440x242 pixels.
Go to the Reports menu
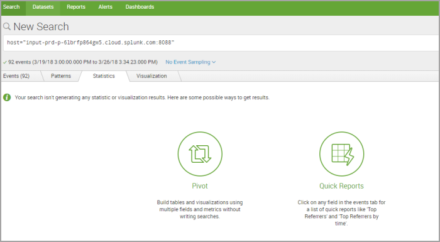[76, 7]
